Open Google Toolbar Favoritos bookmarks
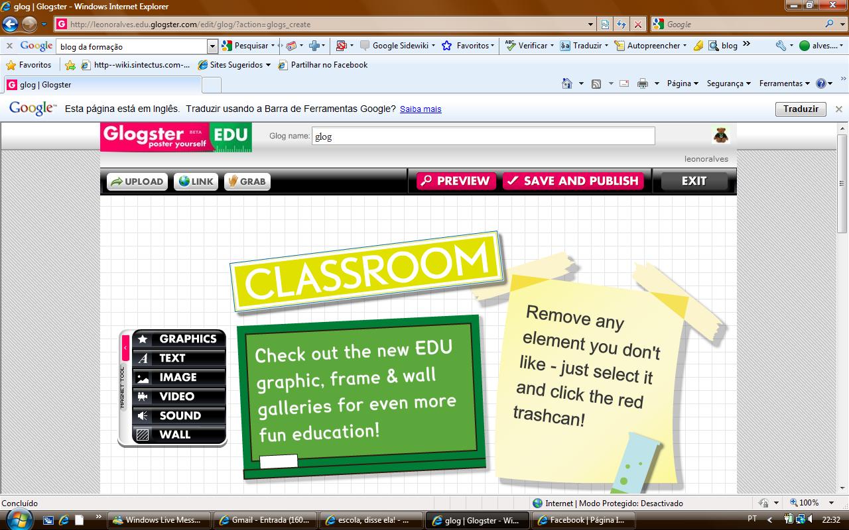Viewport: 849px width, 530px height. coord(468,46)
